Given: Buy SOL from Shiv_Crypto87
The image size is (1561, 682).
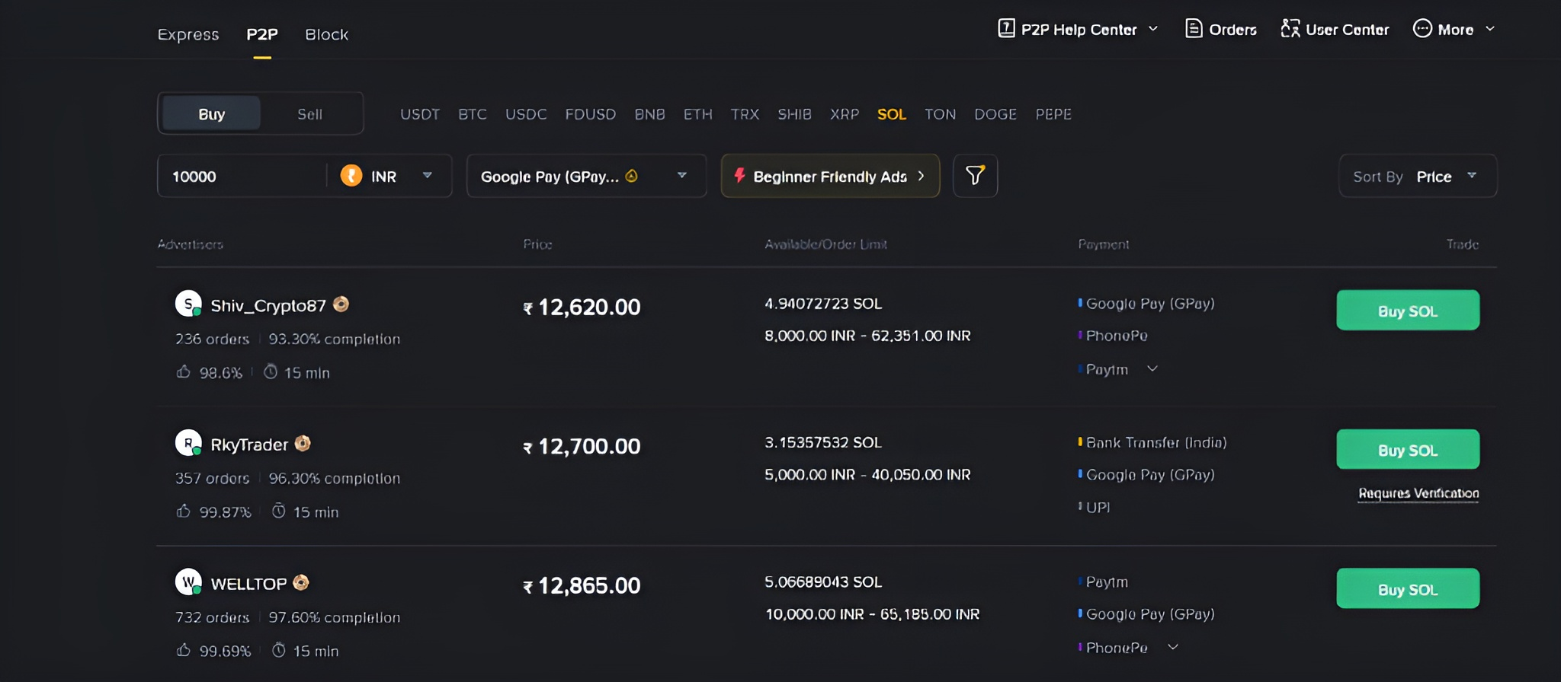Looking at the screenshot, I should click(1408, 310).
